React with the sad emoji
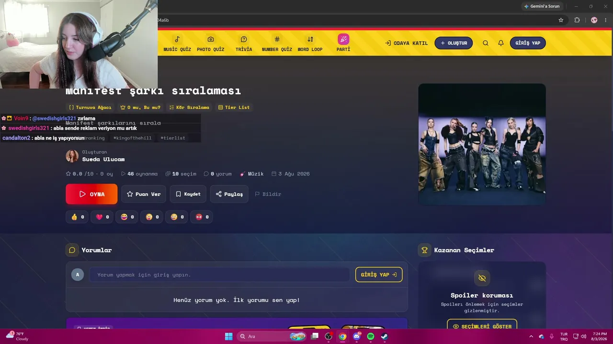This screenshot has height=344, width=613. pyautogui.click(x=177, y=217)
